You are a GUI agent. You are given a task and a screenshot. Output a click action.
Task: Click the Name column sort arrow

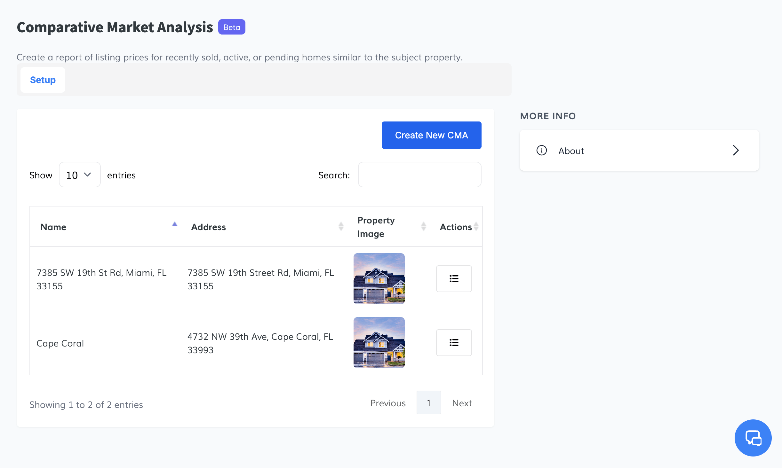174,224
